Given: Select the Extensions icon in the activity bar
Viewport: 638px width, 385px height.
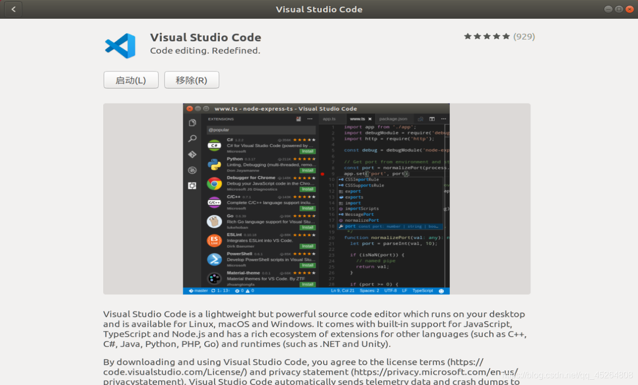Looking at the screenshot, I should pos(193,185).
